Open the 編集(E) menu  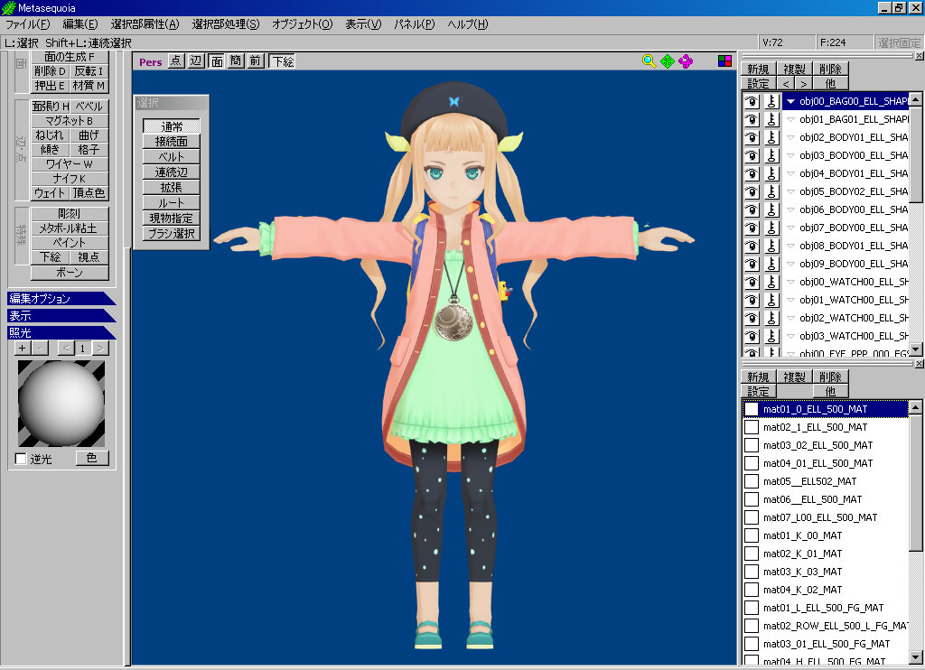click(x=80, y=24)
